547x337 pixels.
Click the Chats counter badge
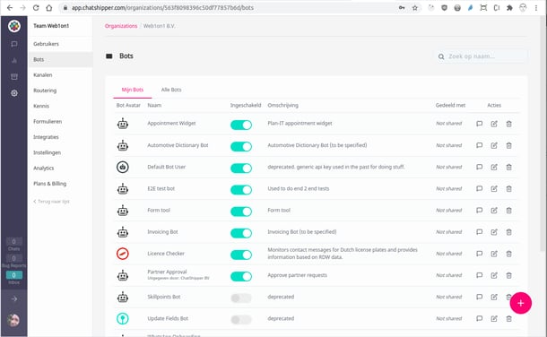(x=14, y=241)
